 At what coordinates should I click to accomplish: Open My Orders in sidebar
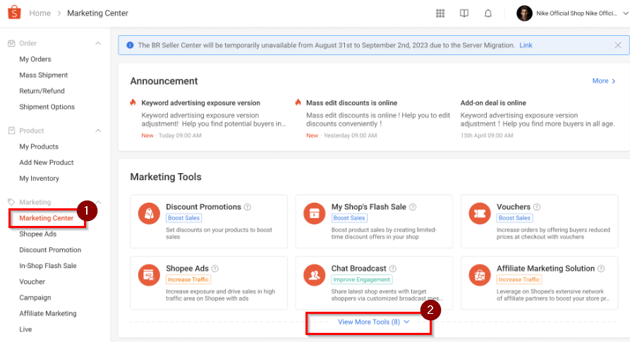[x=35, y=59]
